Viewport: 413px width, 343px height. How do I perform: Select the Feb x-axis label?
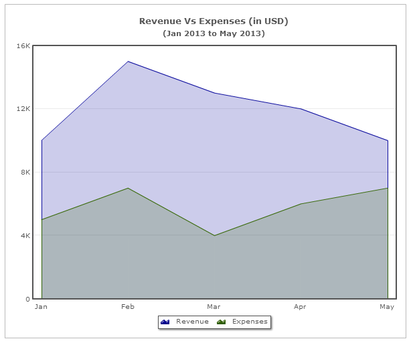tap(128, 307)
